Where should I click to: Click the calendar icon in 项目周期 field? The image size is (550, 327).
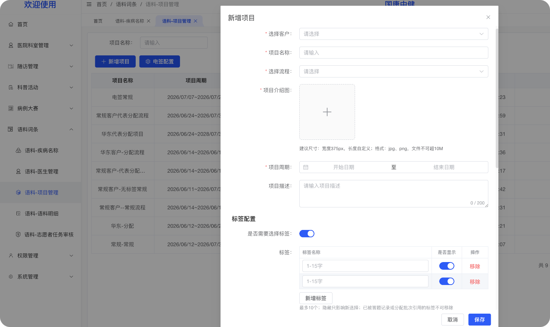point(306,167)
